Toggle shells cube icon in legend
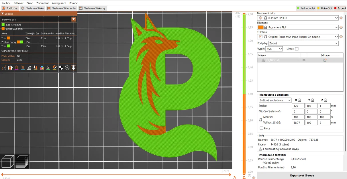 click(67, 68)
